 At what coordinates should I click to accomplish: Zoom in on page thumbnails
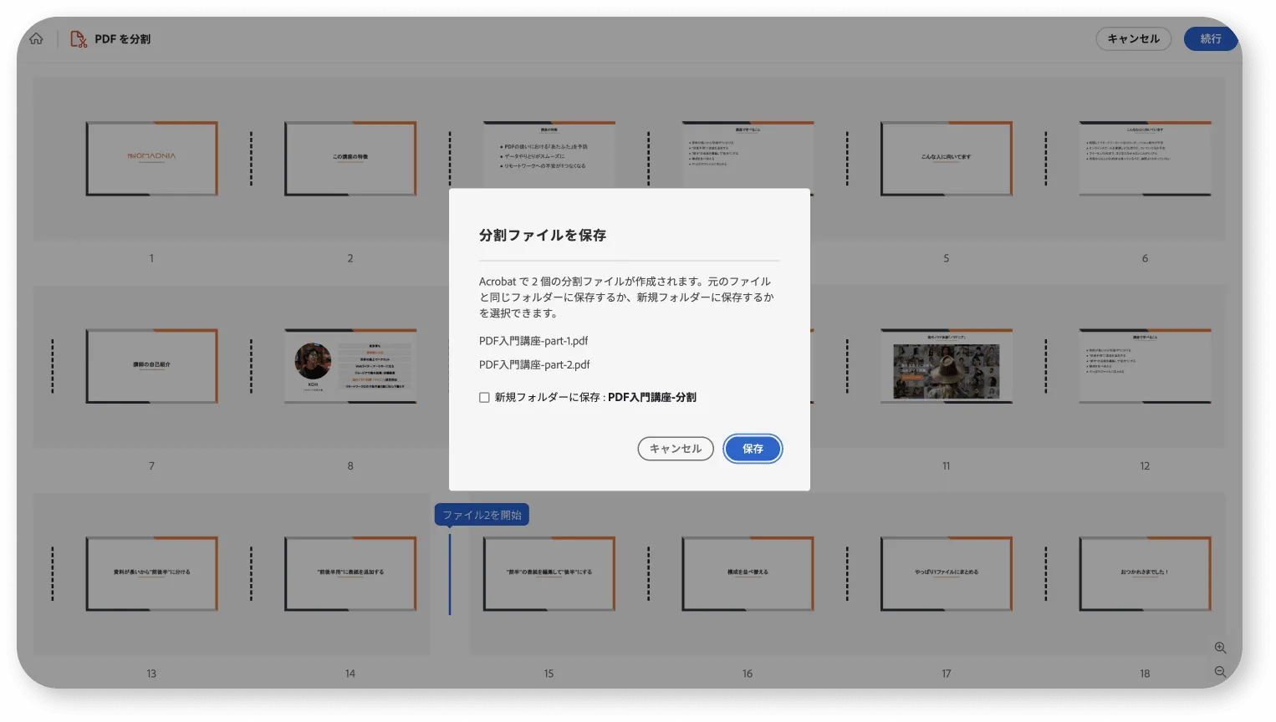[1220, 648]
